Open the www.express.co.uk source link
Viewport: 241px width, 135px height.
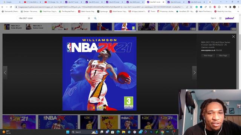point(208,50)
